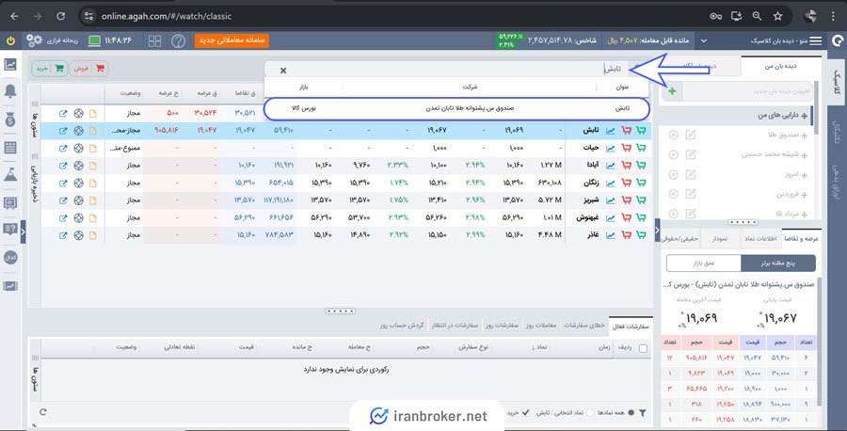The image size is (847, 431).
Task: Tick the select-all checkbox in orders table
Action: tap(643, 348)
